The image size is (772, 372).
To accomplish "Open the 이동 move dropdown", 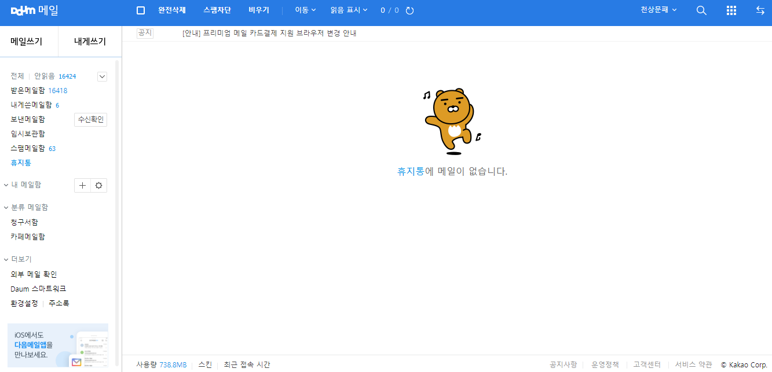I will tap(305, 10).
